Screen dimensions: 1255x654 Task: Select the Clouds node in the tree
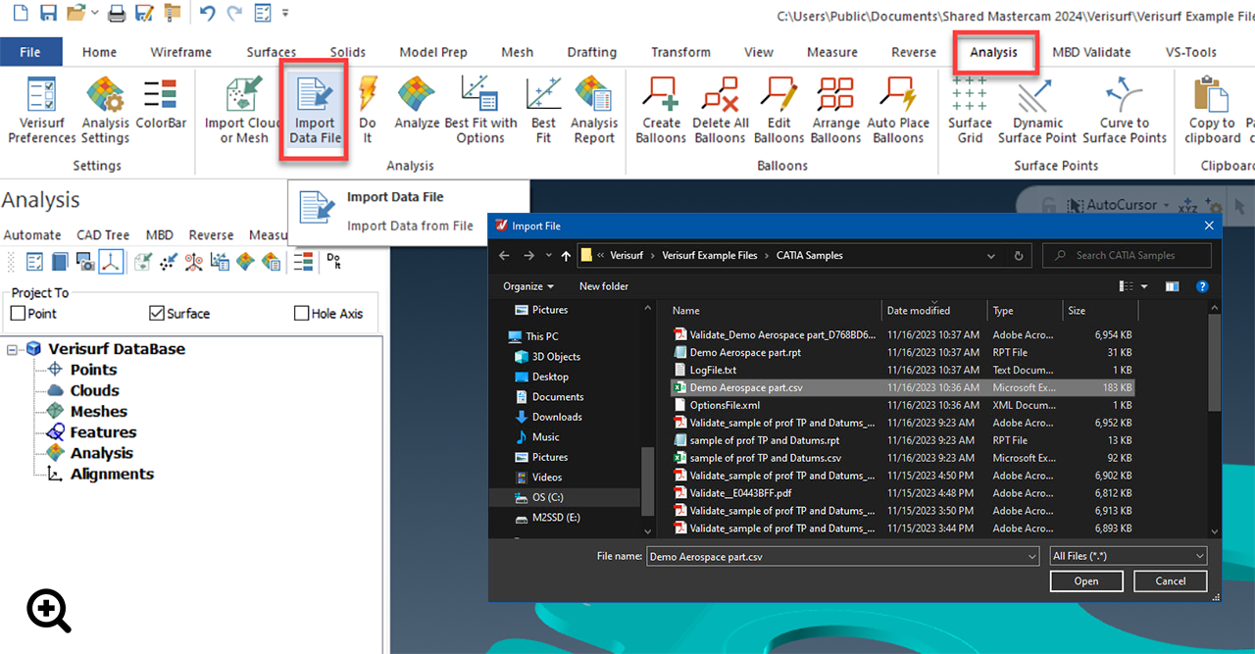click(94, 390)
